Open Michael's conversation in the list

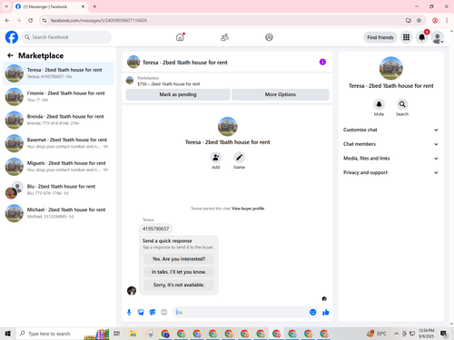pos(58,213)
